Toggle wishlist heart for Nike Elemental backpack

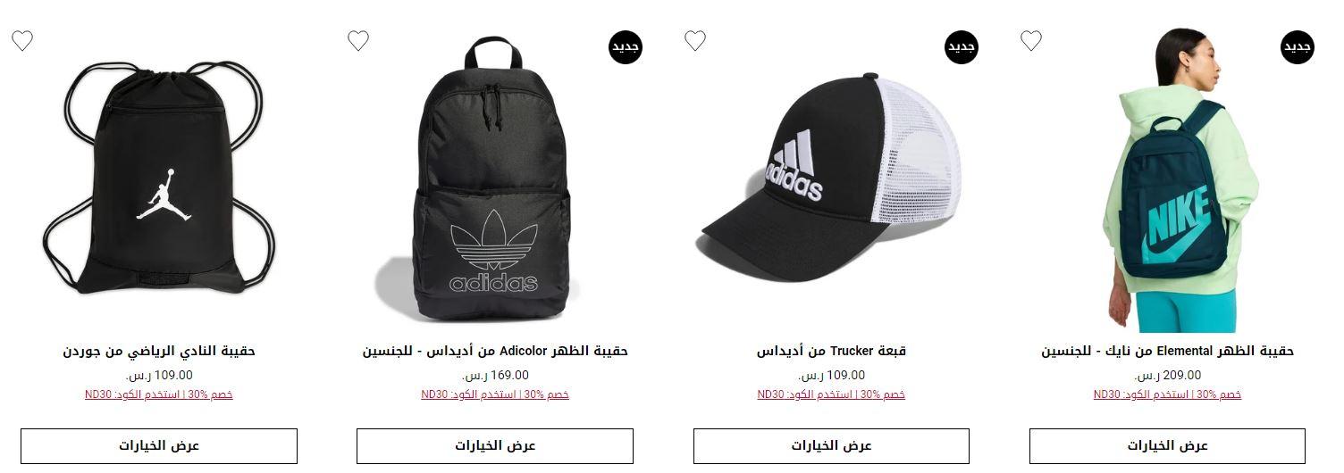[x=1031, y=40]
